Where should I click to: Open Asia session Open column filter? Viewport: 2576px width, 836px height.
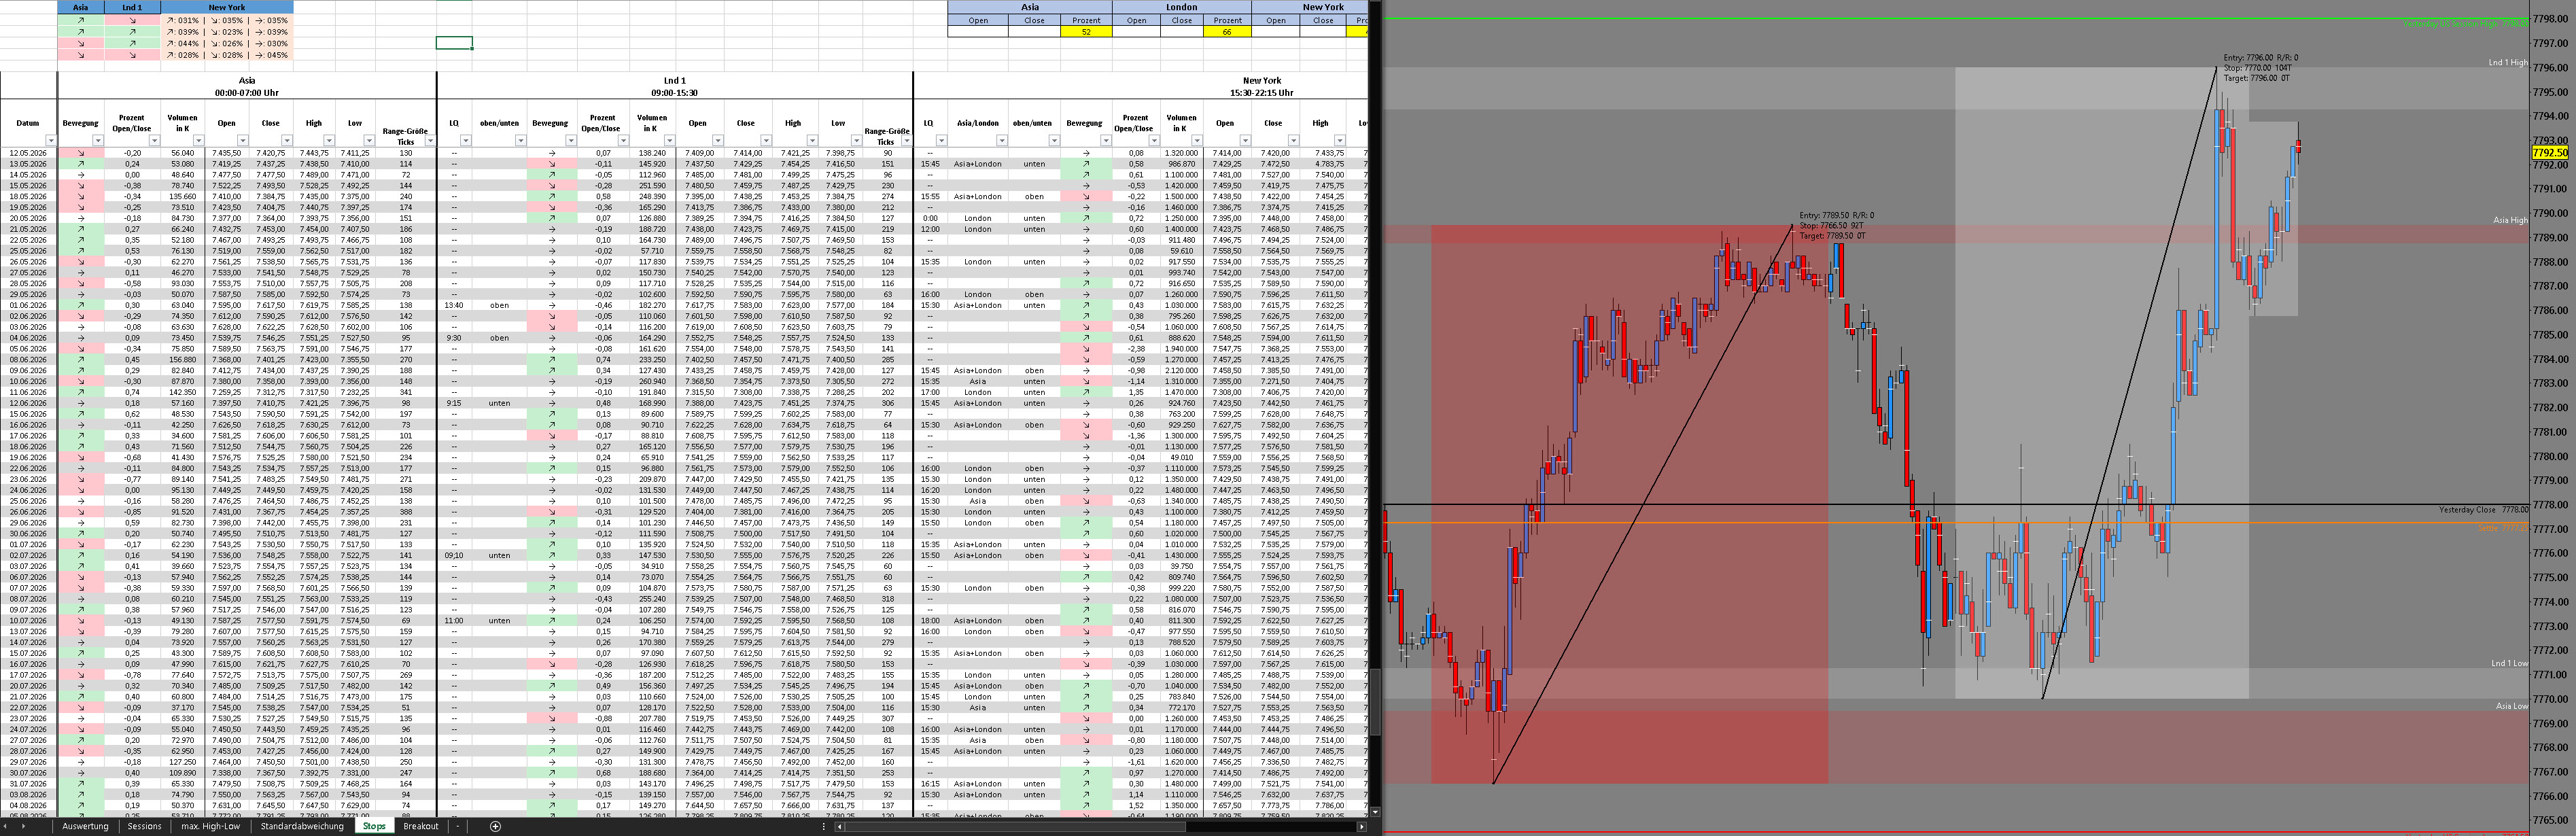pyautogui.click(x=242, y=141)
